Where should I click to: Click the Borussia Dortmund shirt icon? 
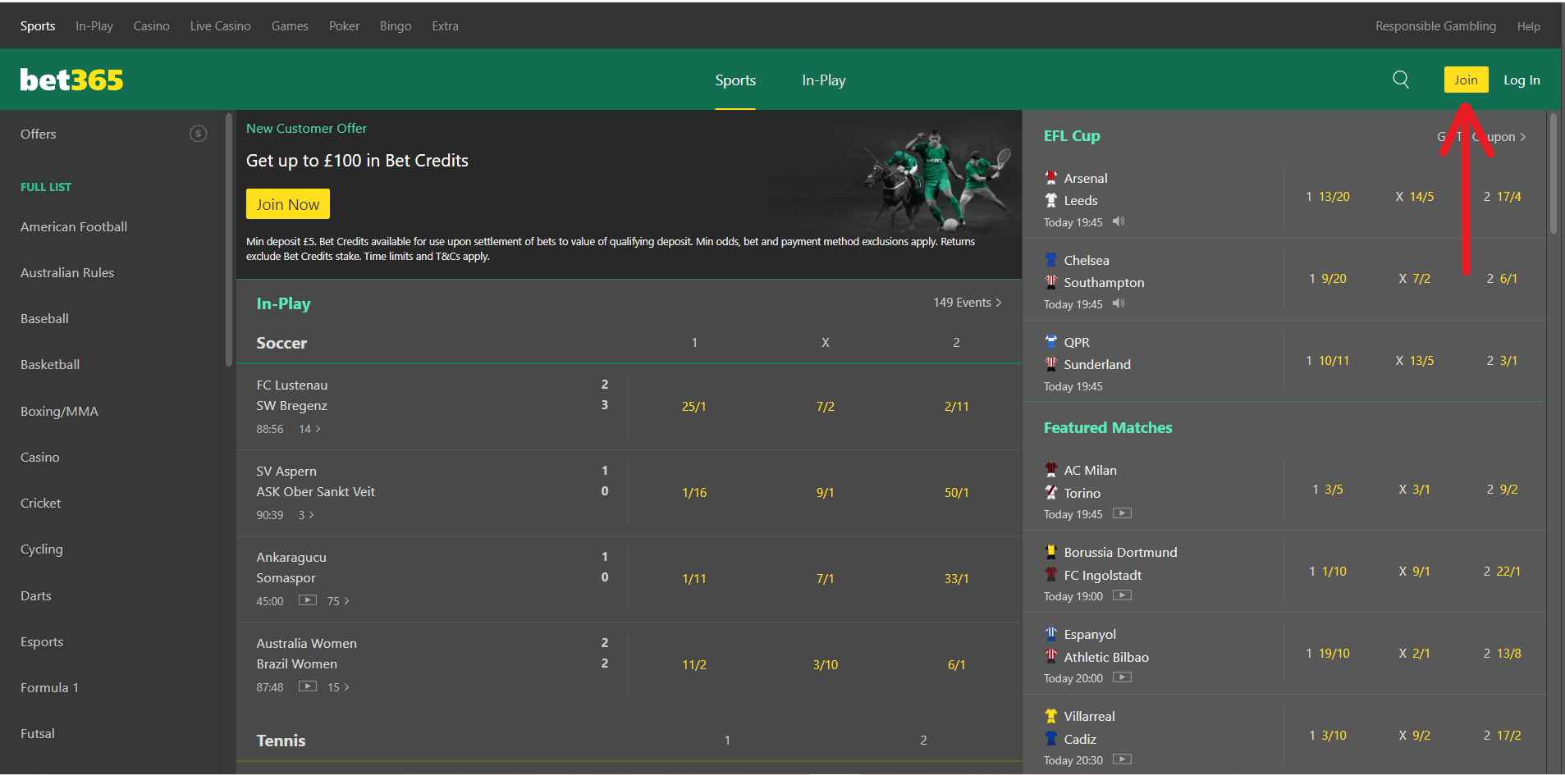tap(1051, 551)
